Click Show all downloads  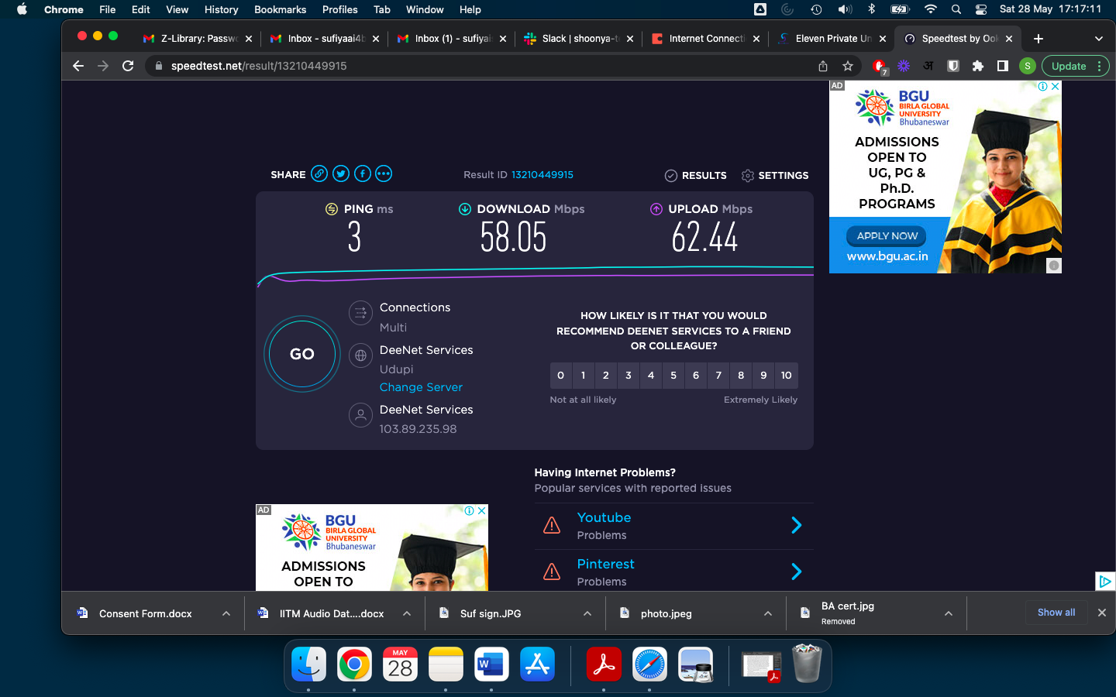(x=1056, y=613)
